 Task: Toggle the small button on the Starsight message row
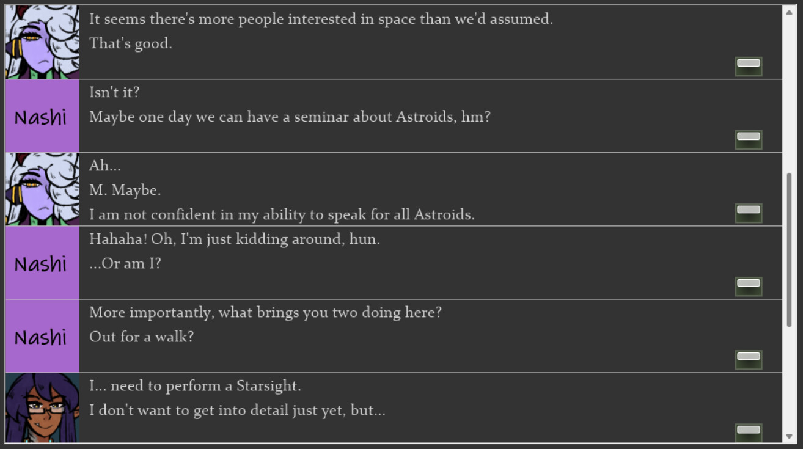tap(748, 432)
